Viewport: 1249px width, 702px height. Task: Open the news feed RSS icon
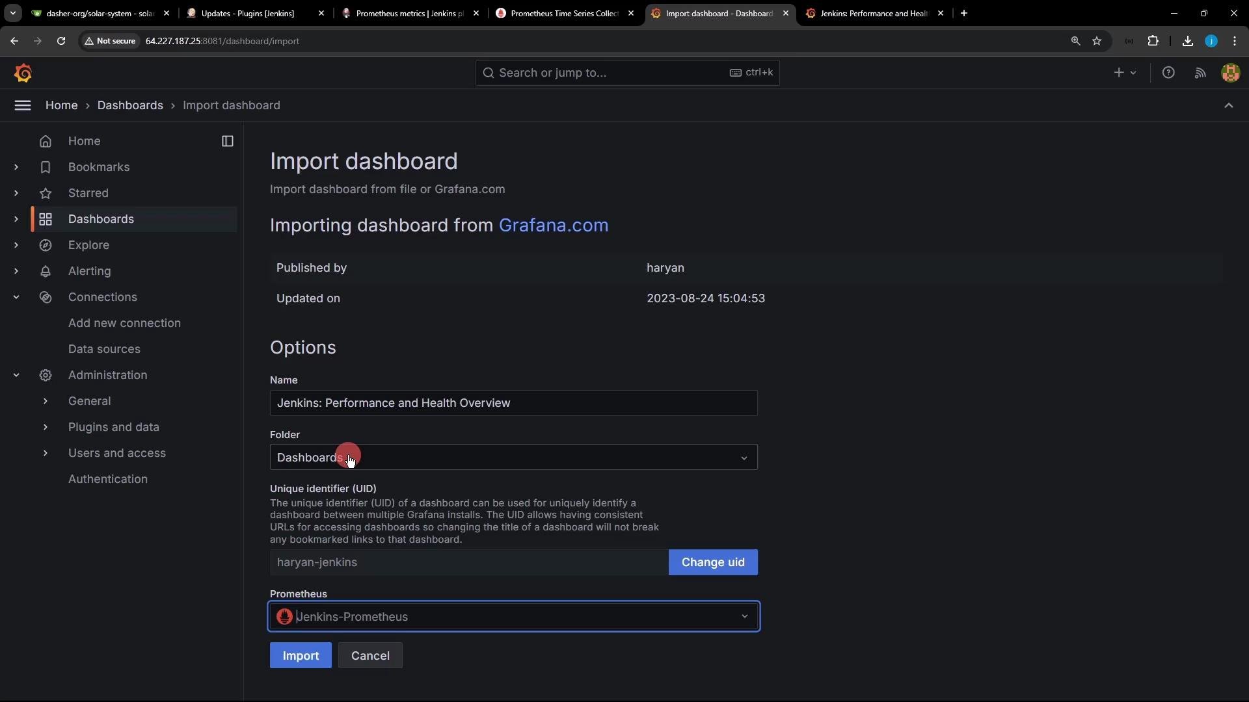(1200, 73)
